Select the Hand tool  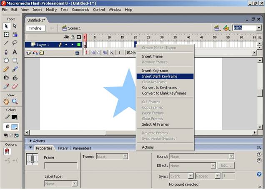click(6, 101)
